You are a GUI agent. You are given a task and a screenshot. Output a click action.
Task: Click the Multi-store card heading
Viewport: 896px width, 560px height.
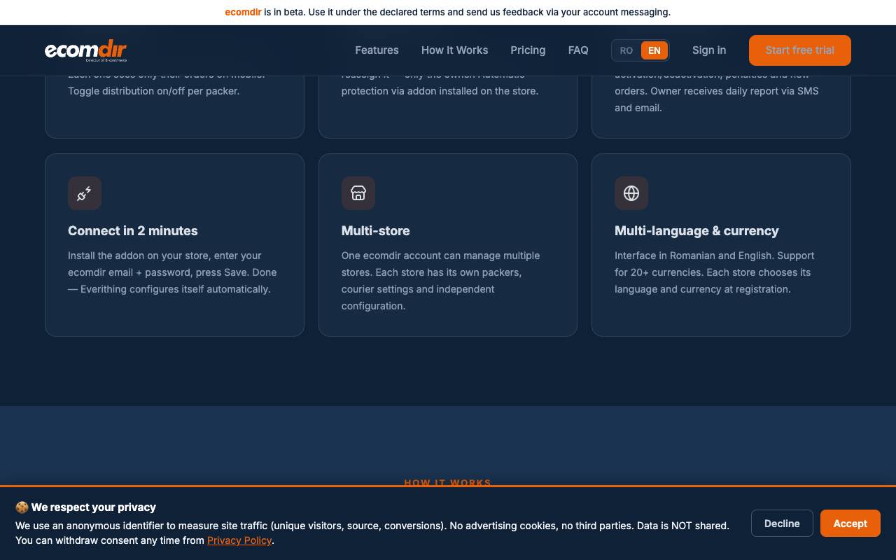tap(376, 231)
